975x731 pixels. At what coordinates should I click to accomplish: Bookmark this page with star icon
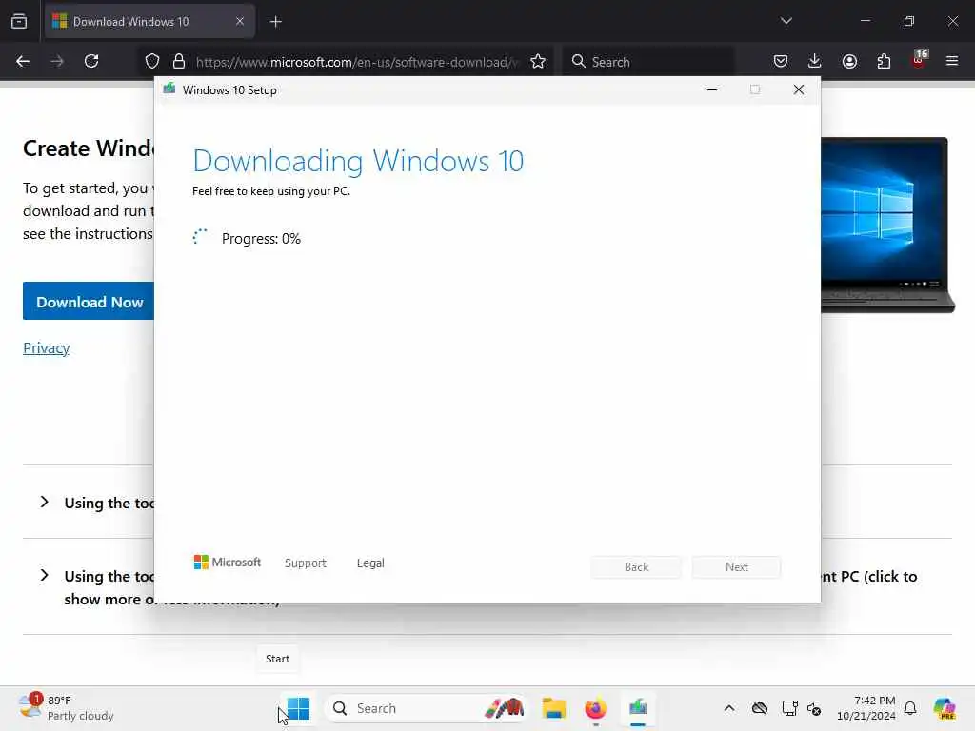coord(538,61)
